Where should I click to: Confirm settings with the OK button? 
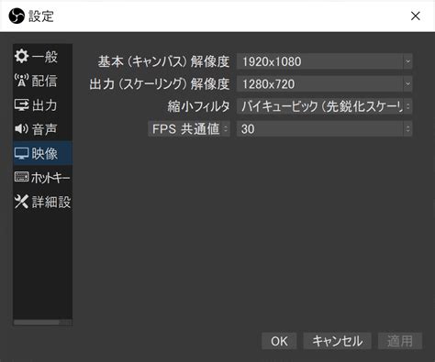click(279, 341)
